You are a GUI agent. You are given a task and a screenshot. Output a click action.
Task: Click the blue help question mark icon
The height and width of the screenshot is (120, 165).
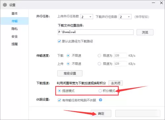[x=100, y=100]
